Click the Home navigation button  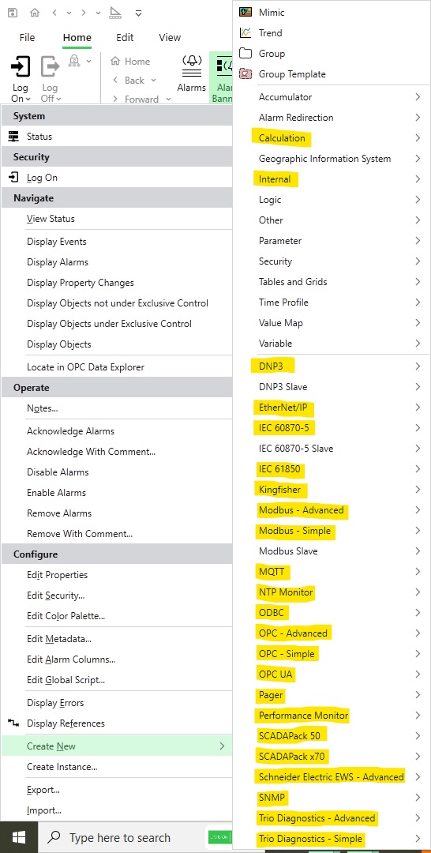(130, 62)
